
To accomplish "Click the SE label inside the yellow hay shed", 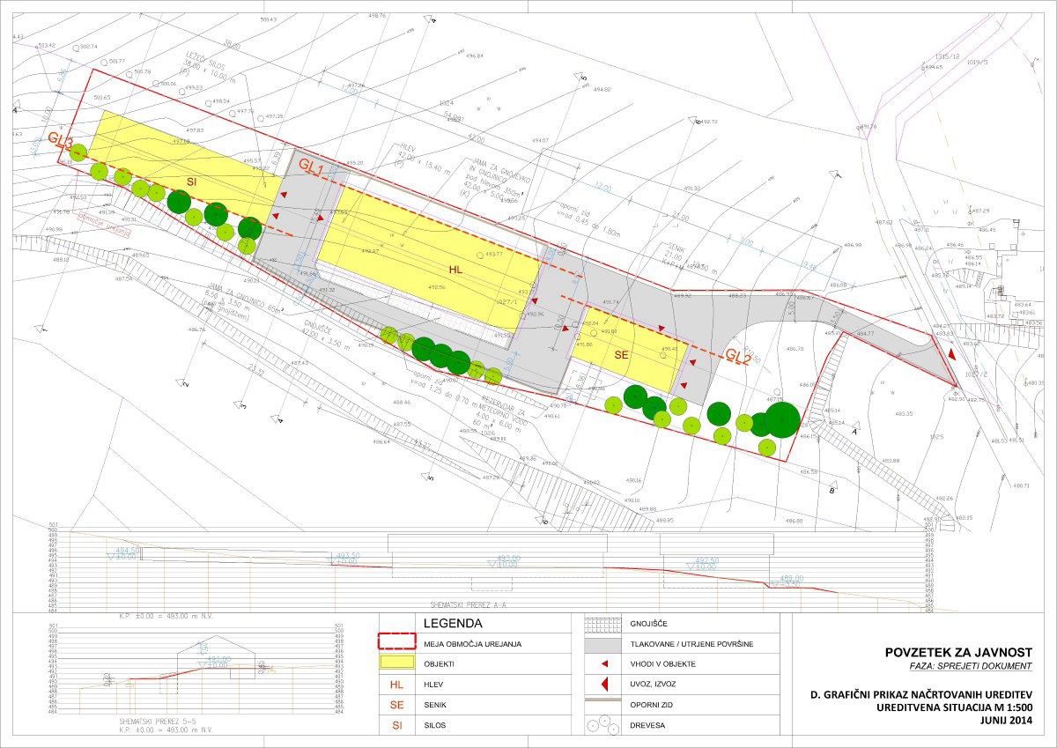I will [x=621, y=354].
